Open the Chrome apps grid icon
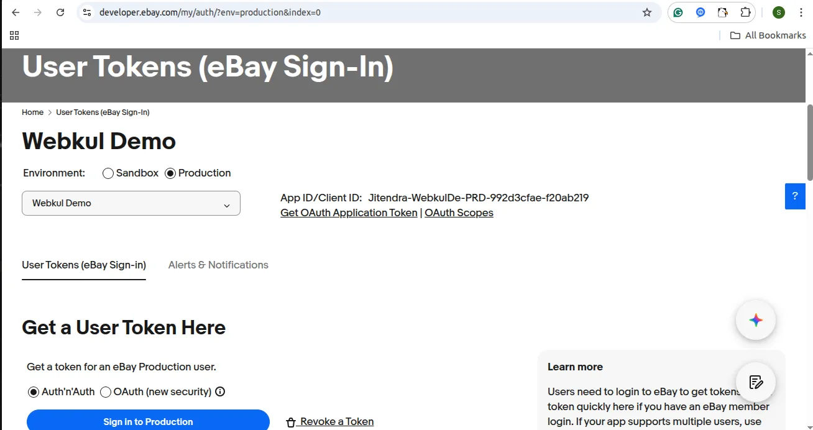 [x=14, y=35]
